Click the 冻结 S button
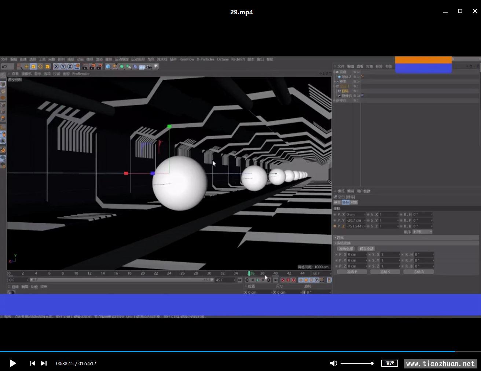The width and height of the screenshot is (481, 371). point(385,272)
